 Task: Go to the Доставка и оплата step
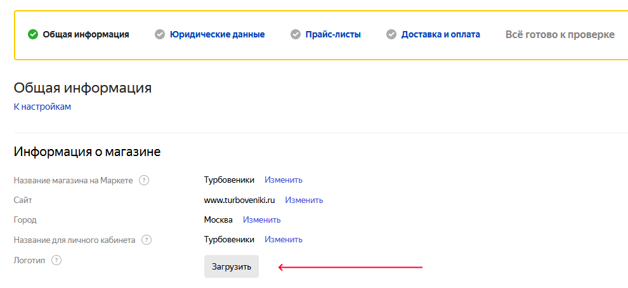pyautogui.click(x=441, y=34)
